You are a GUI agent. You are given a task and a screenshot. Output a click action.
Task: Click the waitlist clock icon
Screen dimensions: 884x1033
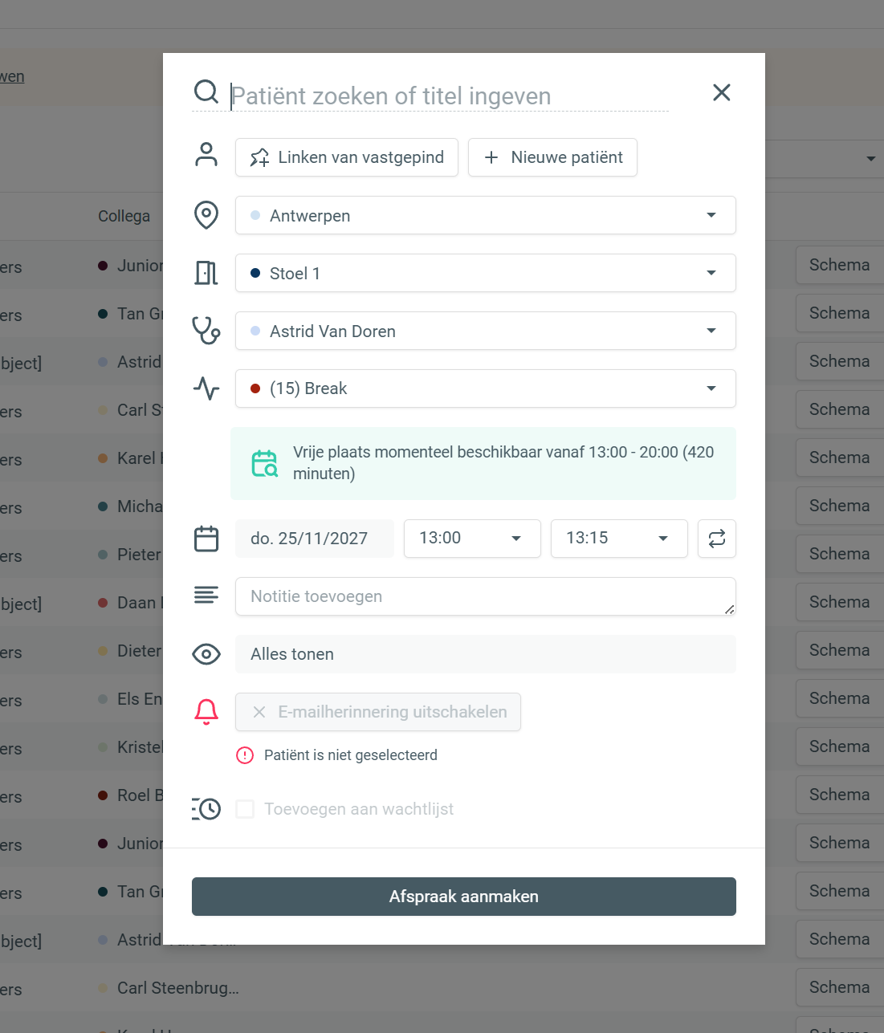pyautogui.click(x=206, y=808)
